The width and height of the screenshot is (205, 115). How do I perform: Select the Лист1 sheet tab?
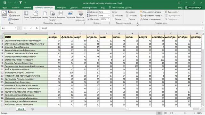pyautogui.click(x=21, y=109)
